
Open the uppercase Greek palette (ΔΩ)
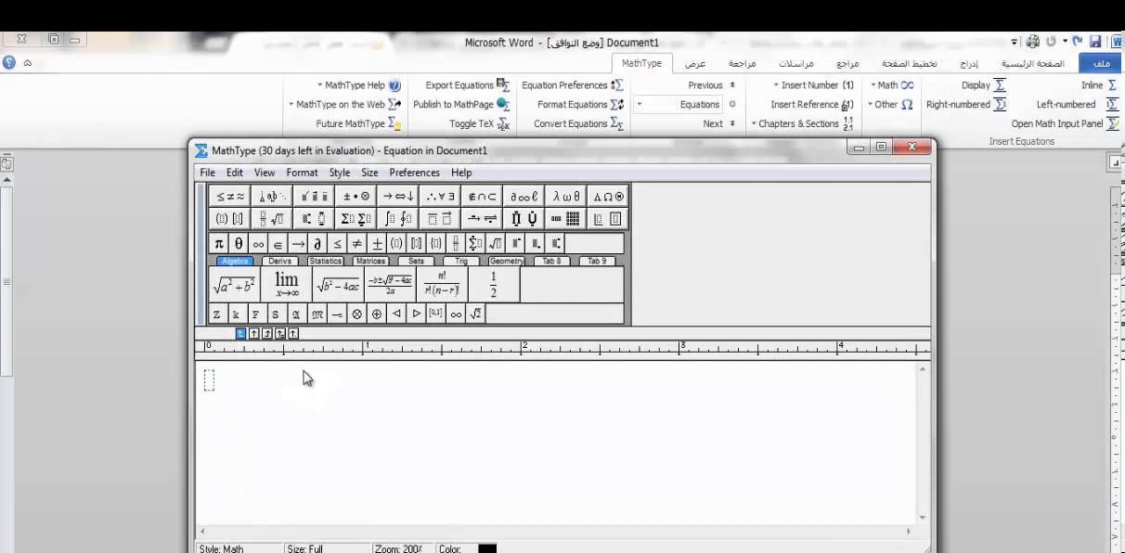pos(608,196)
